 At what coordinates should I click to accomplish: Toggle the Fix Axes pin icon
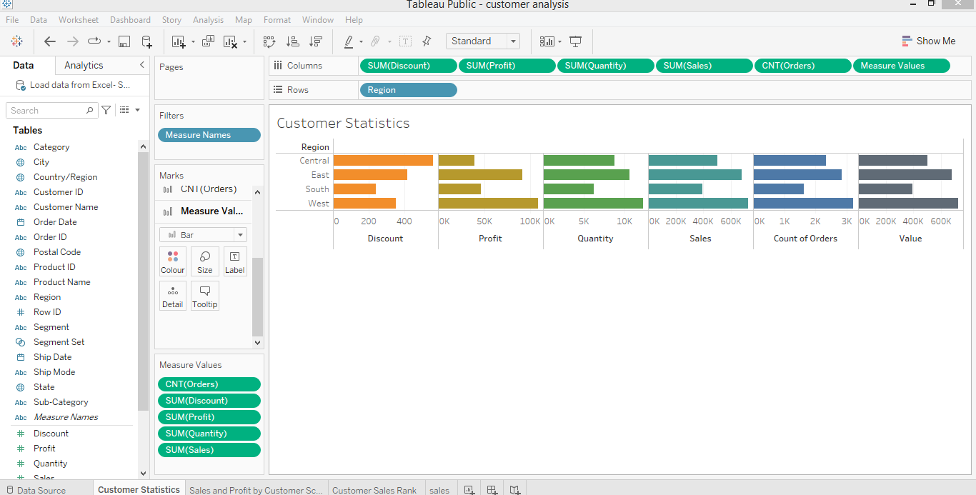click(427, 41)
